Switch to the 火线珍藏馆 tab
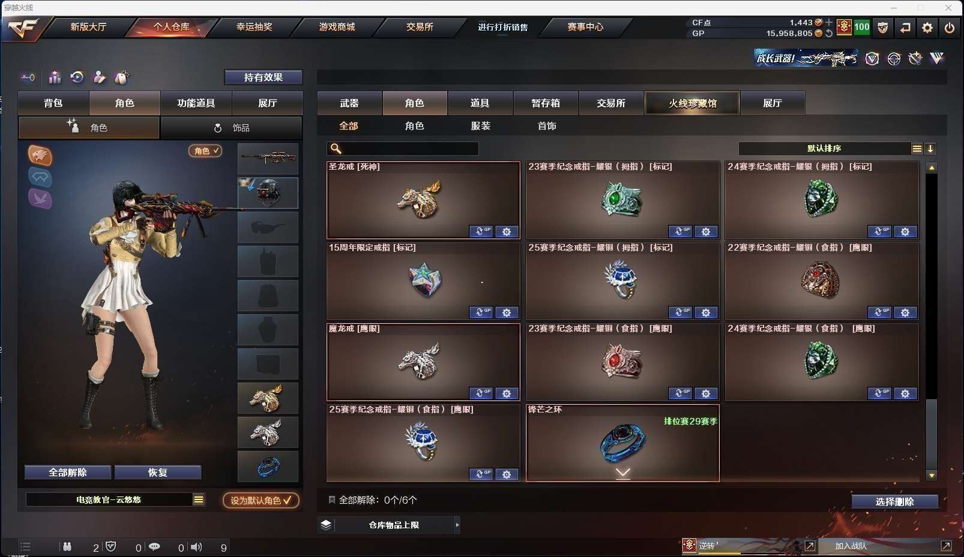The image size is (964, 557). (692, 103)
